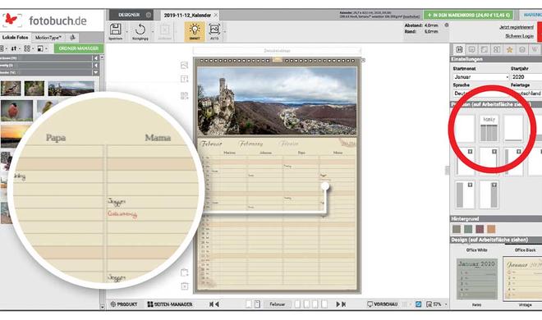This screenshot has height=320, width=542.
Task: Click the Rückgängig undo arrow icon
Action: [x=140, y=30]
